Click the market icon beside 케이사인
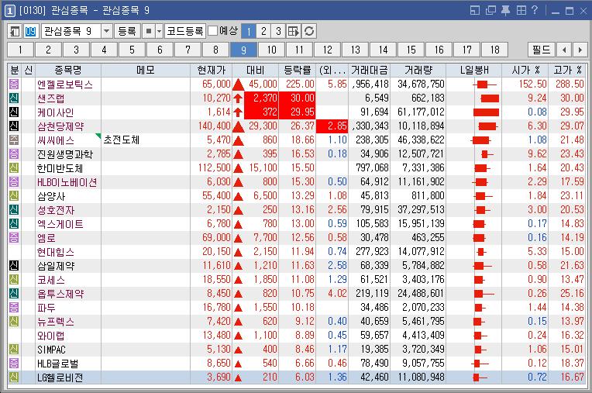This screenshot has height=393, width=592. pyautogui.click(x=14, y=112)
